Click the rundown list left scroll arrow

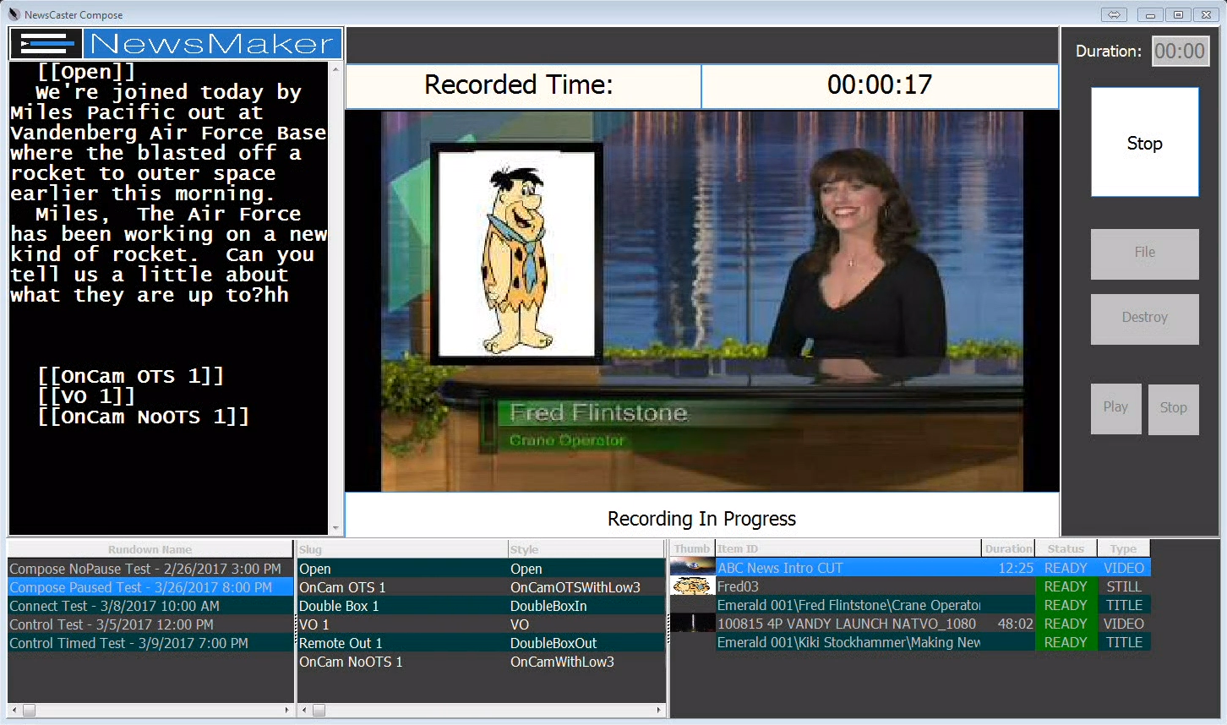[x=14, y=711]
